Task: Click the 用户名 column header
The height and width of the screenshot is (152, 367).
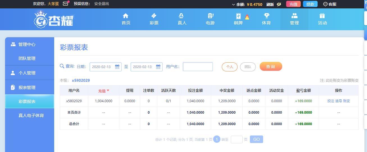Action: point(74,90)
